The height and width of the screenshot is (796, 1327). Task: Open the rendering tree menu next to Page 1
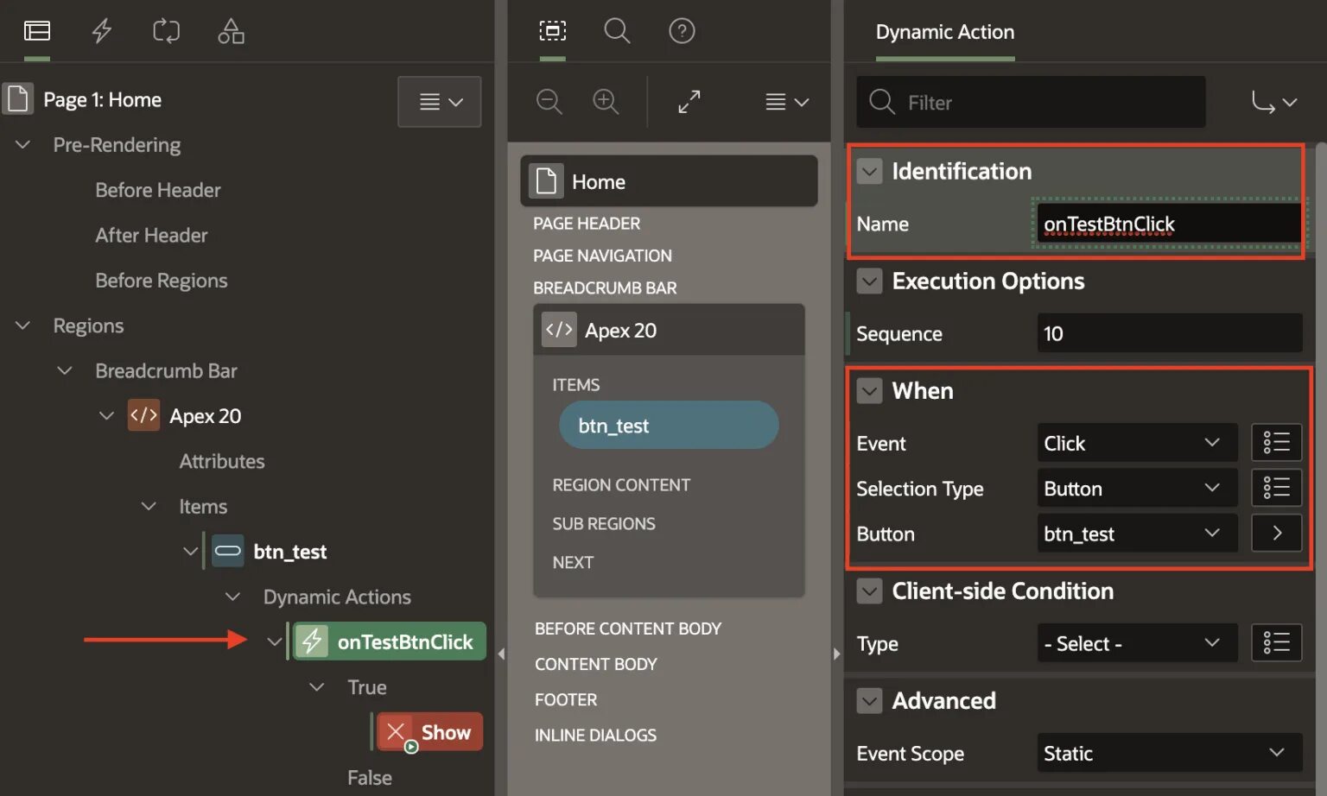(x=440, y=102)
